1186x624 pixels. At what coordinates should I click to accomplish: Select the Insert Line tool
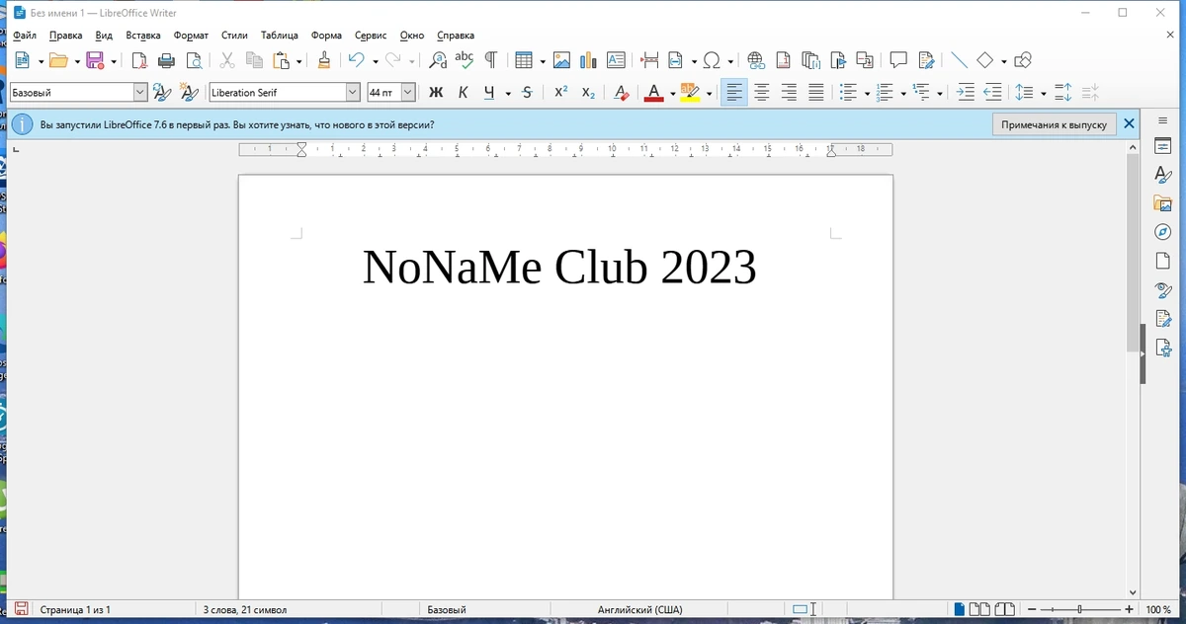tap(959, 60)
